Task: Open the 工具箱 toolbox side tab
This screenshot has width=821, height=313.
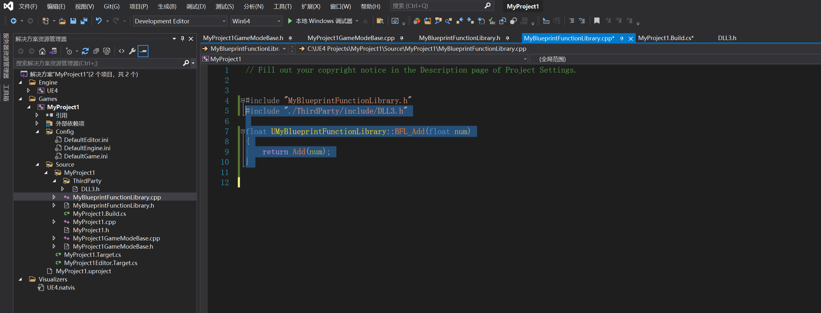Action: click(6, 93)
